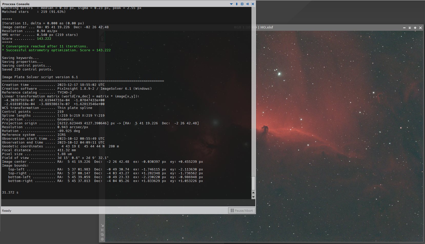Click the 'Ready' status text
This screenshot has width=425, height=244.
pos(7,211)
